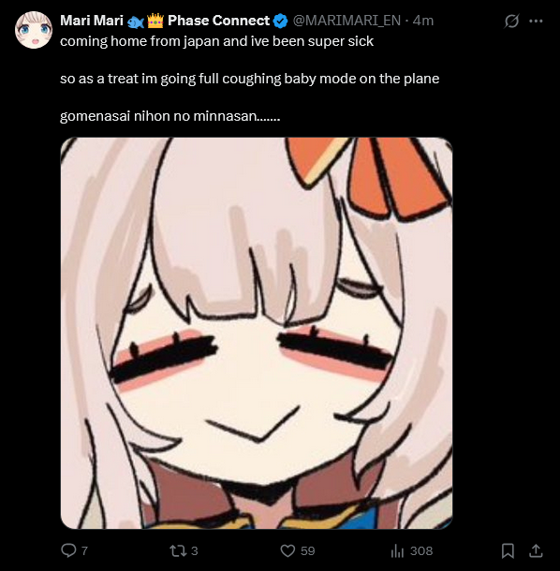Open Mari Mari's profile avatar

pos(34,30)
